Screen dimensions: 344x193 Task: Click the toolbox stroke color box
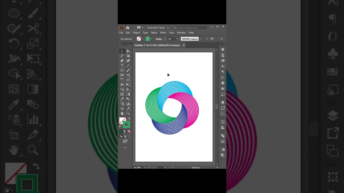pos(126,124)
